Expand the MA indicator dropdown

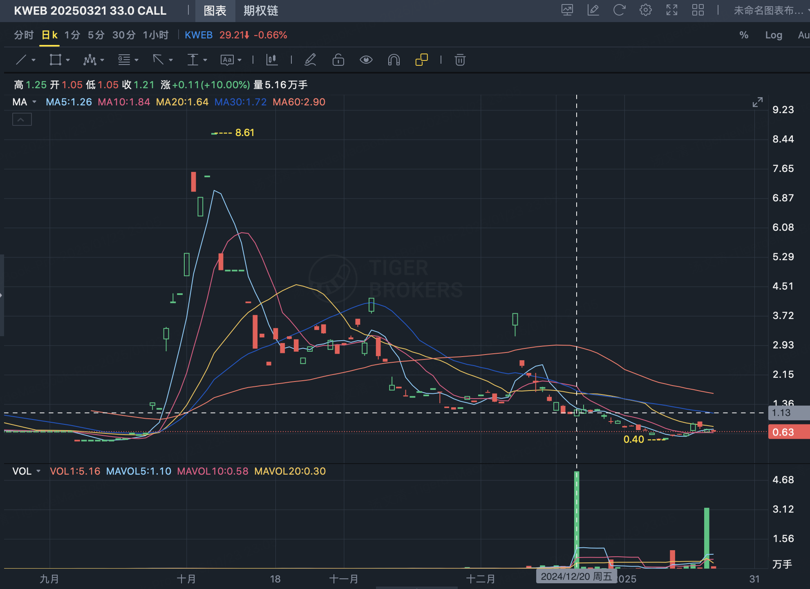34,102
